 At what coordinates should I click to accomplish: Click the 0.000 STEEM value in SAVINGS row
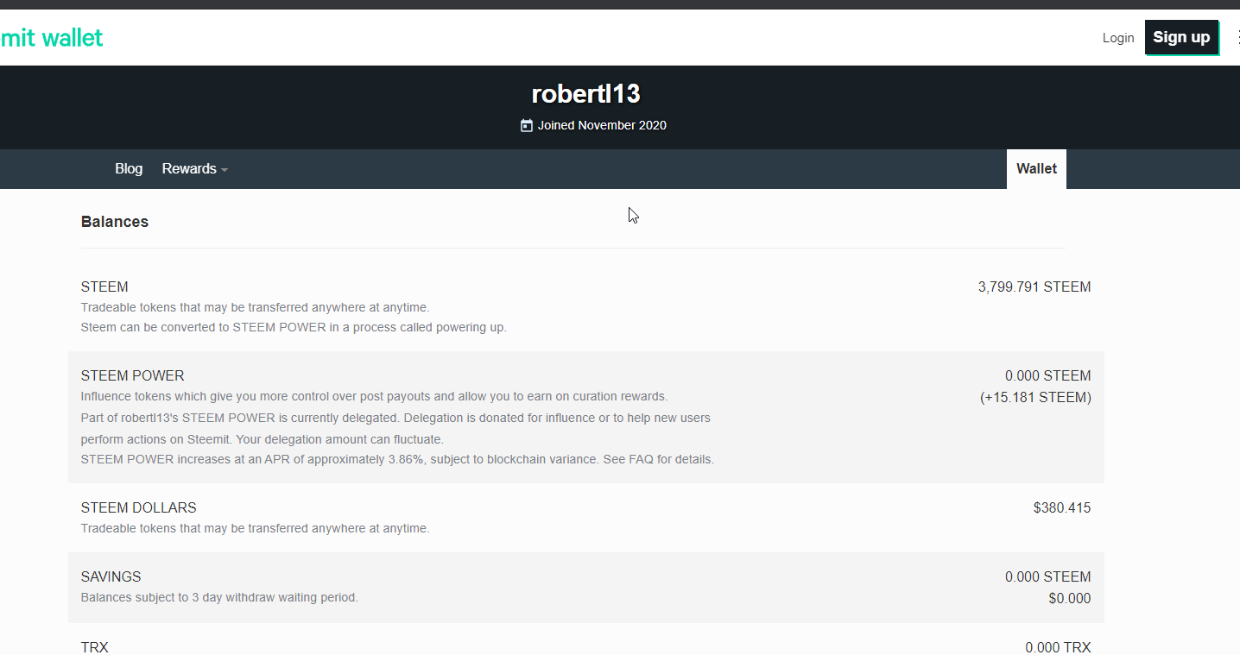[1048, 577]
